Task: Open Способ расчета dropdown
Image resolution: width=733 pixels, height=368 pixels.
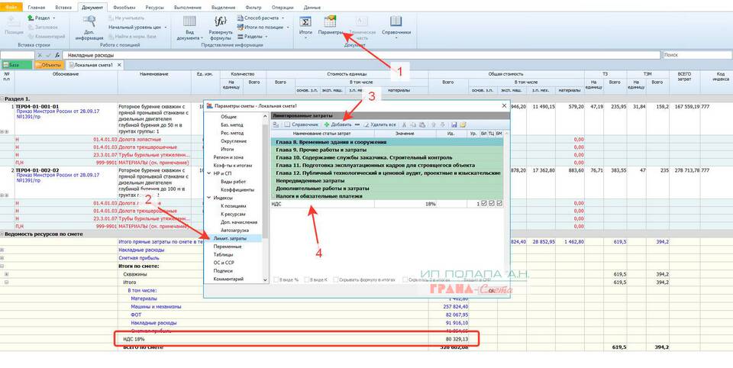Action: [257, 17]
